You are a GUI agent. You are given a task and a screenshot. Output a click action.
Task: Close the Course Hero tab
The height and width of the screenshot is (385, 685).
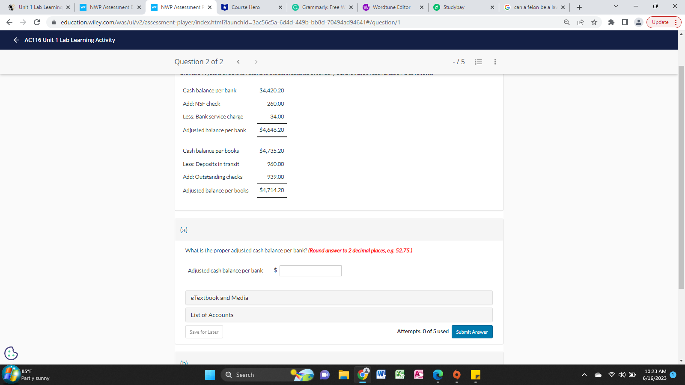pyautogui.click(x=280, y=7)
